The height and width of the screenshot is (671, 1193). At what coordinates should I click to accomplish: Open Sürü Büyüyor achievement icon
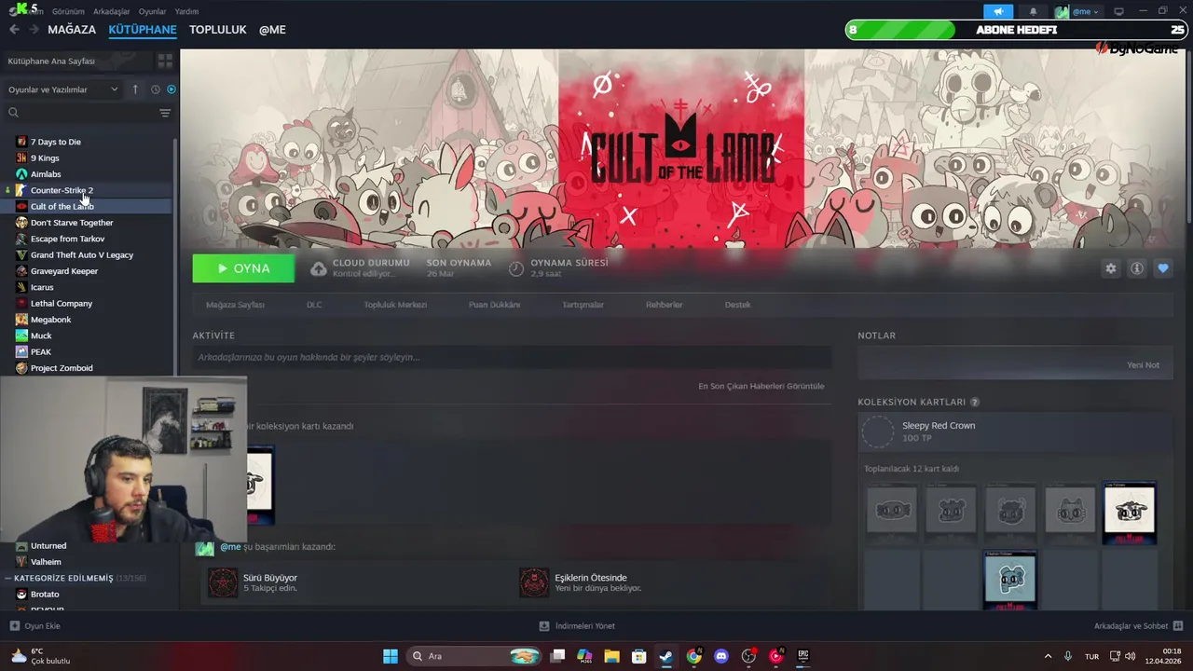(223, 582)
